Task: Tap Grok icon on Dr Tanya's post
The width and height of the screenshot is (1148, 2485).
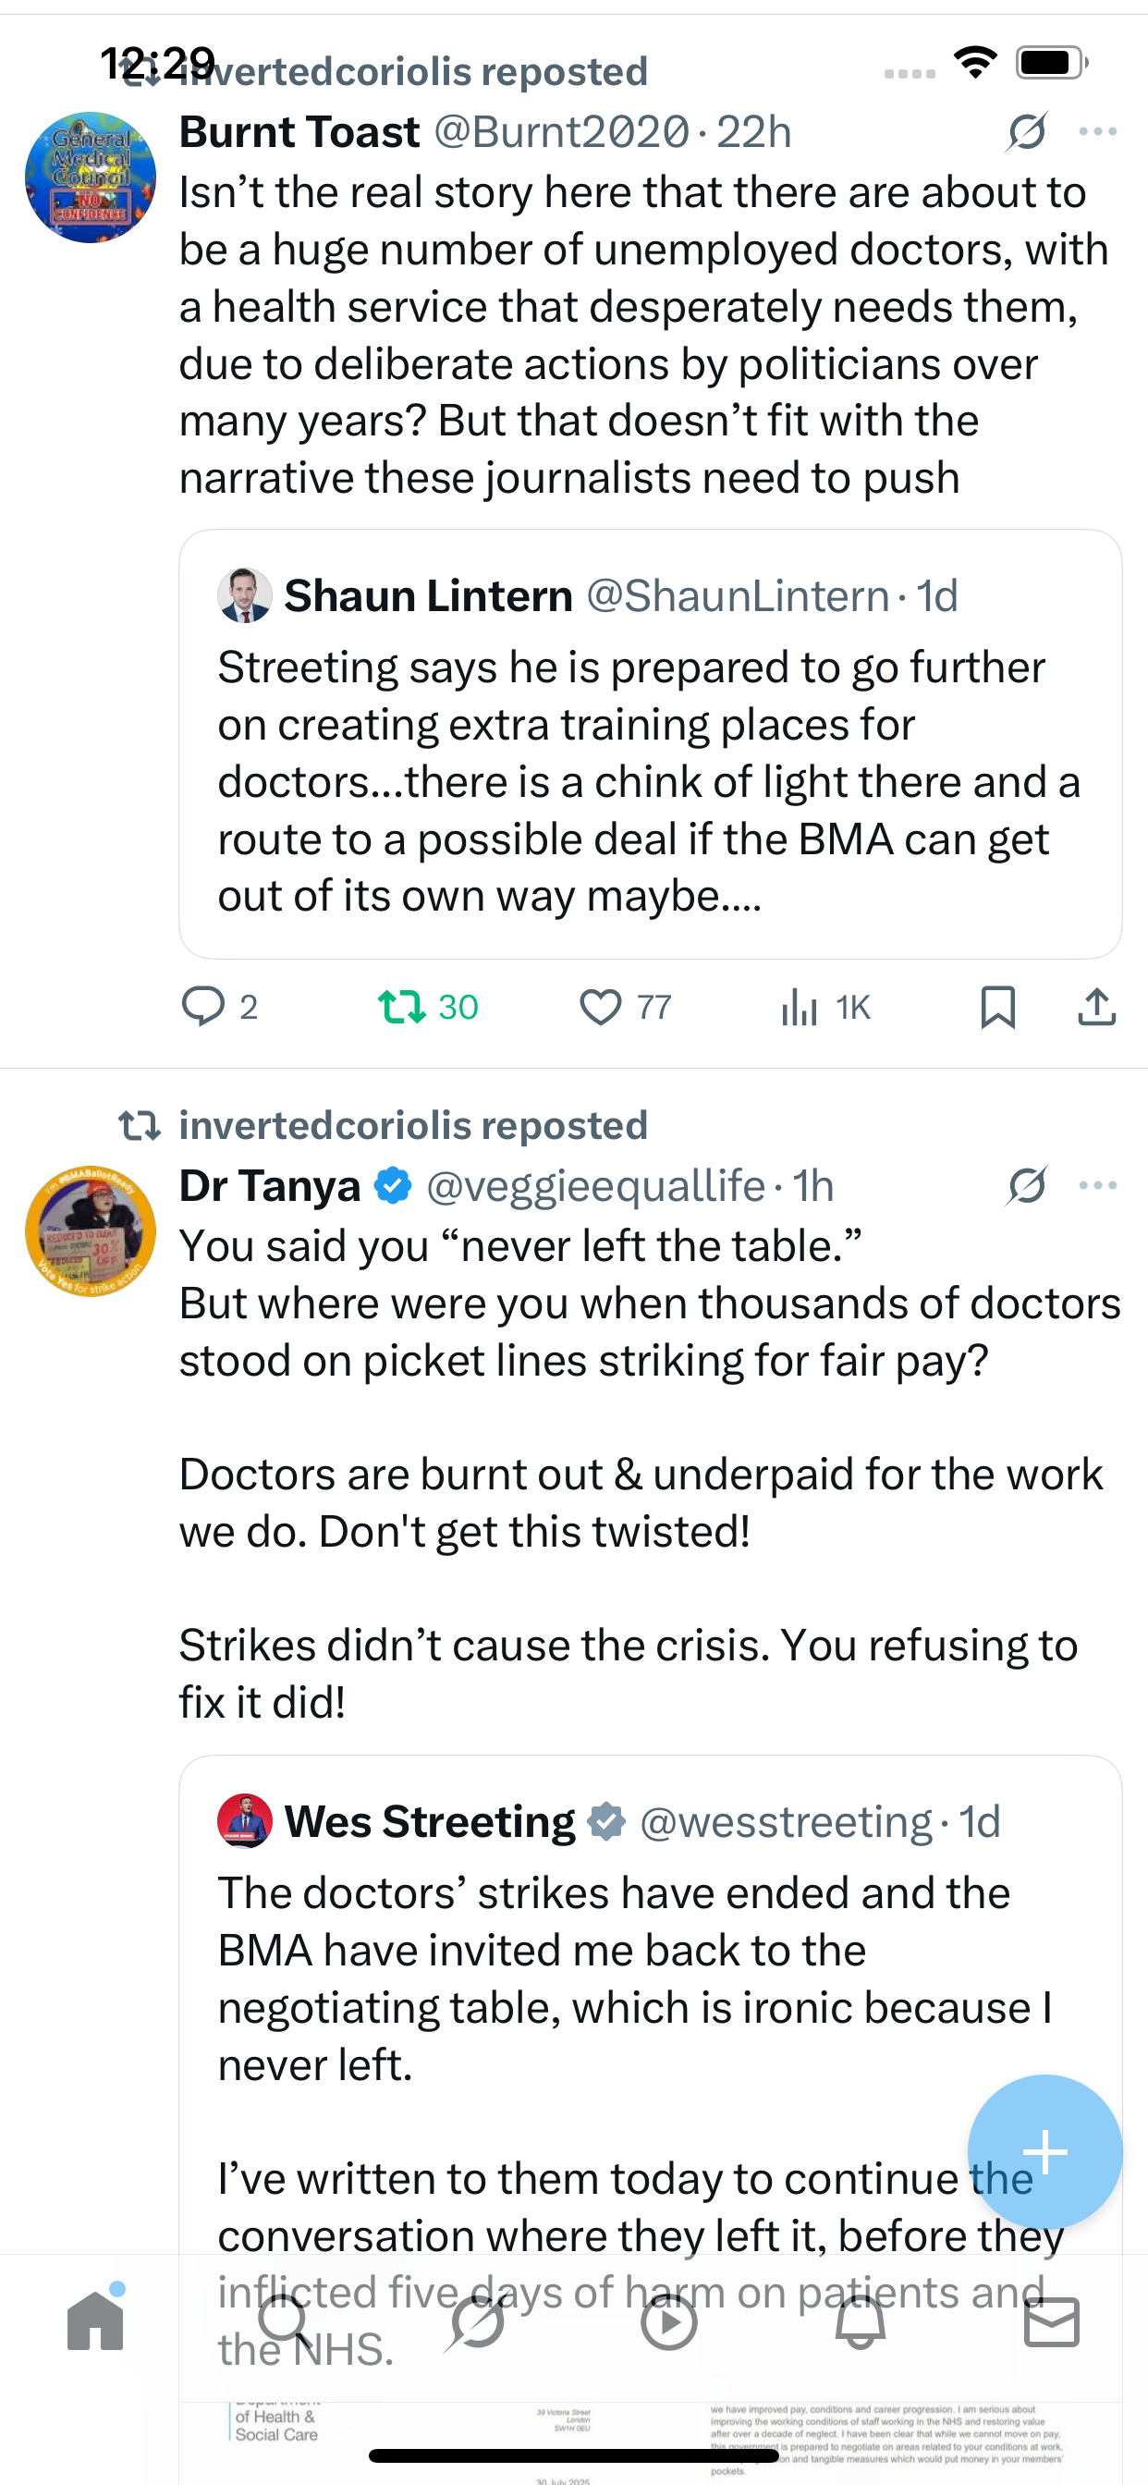Action: click(1026, 1185)
